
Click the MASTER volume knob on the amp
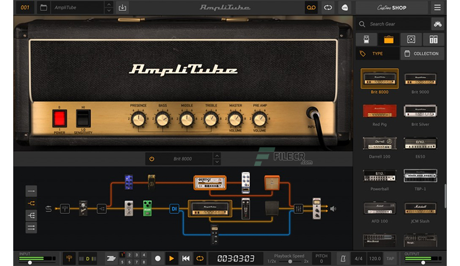pos(235,119)
